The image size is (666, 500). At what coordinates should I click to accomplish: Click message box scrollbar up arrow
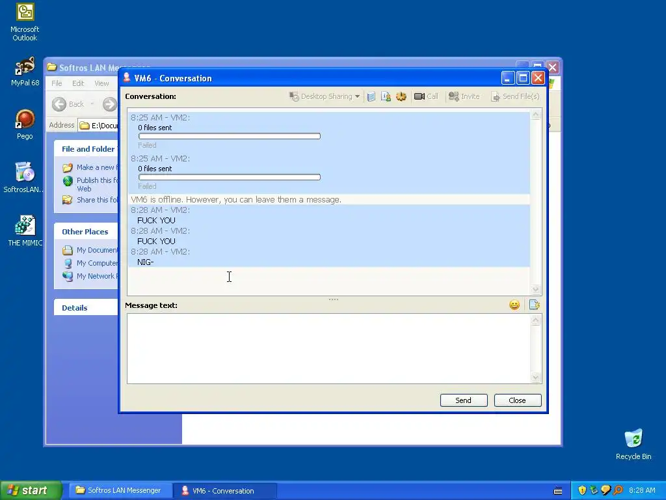click(x=536, y=320)
